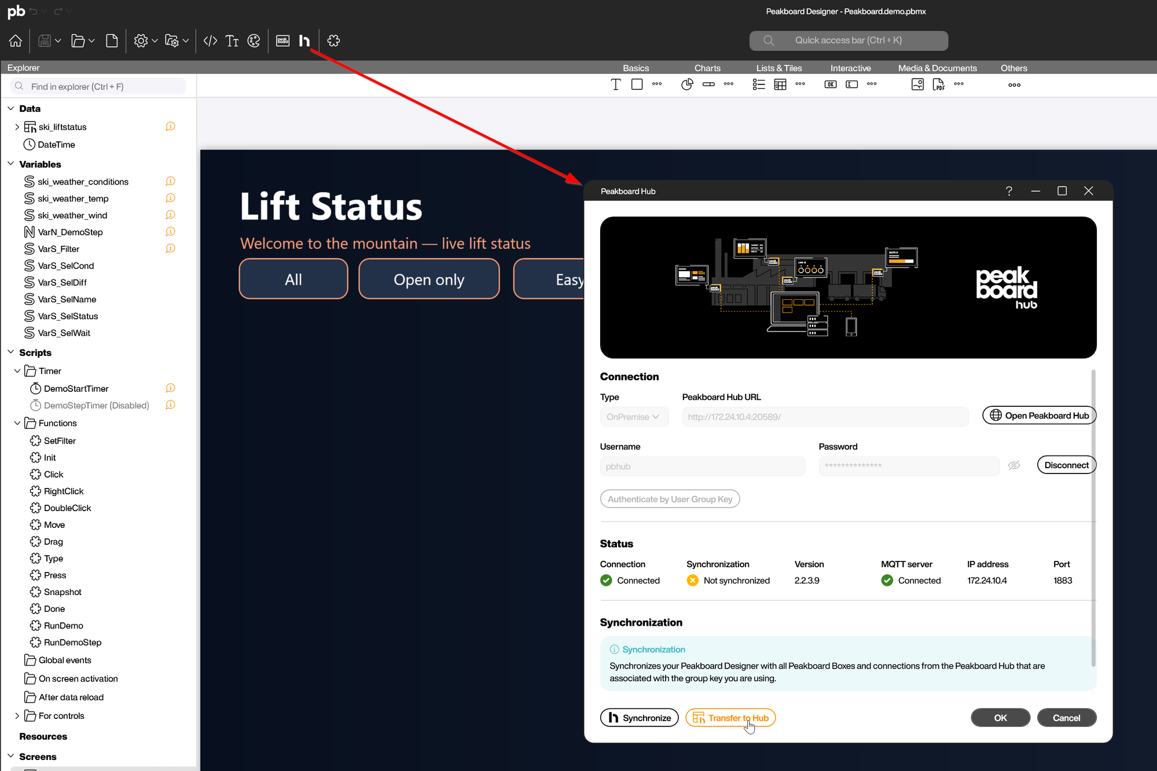This screenshot has height=771, width=1157.
Task: Open the OnPremise connection type dropdown
Action: pos(634,417)
